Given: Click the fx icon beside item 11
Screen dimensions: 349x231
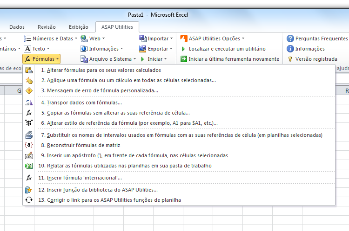Looking at the screenshot, I should [x=29, y=178].
